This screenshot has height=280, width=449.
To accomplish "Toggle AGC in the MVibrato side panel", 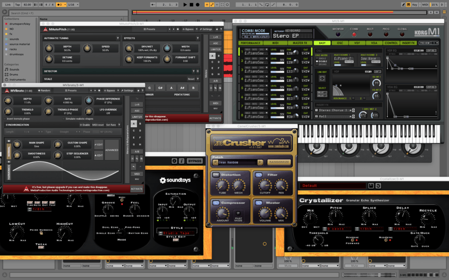I will pos(137,111).
